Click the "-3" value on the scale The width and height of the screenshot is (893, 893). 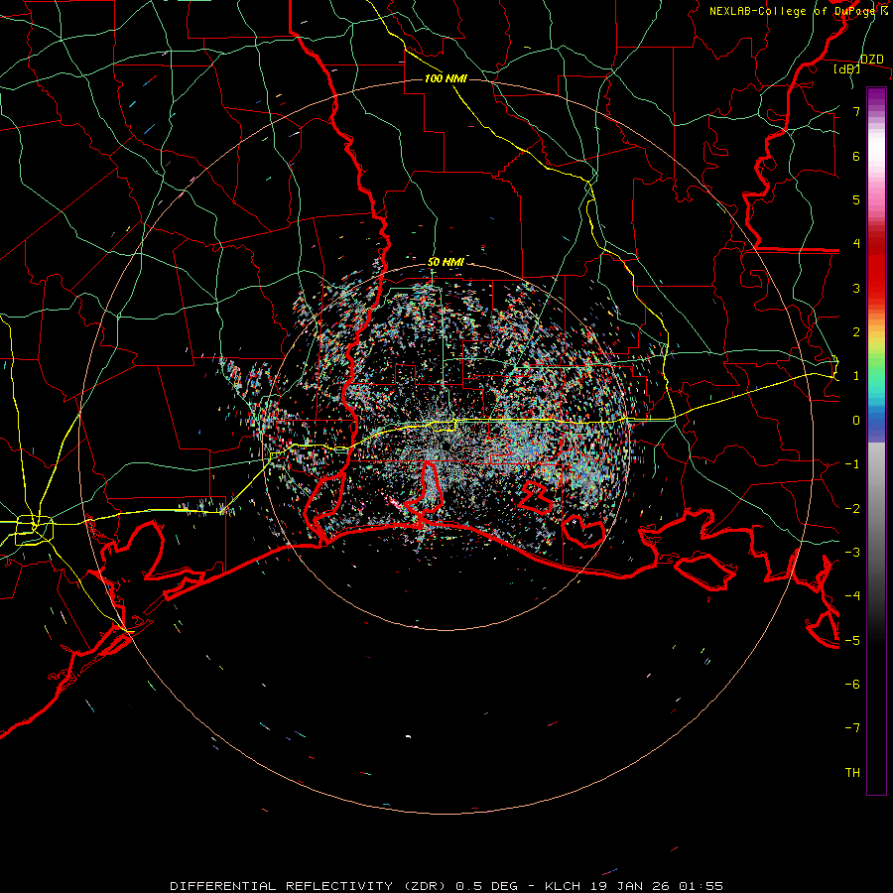tap(852, 553)
